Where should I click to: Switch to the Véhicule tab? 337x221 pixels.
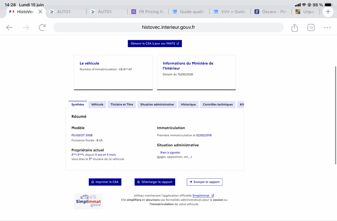tap(97, 104)
